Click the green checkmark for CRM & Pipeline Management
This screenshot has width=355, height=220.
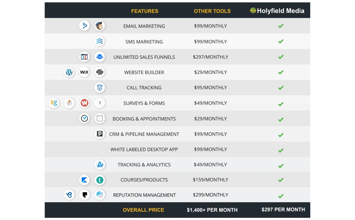(281, 135)
